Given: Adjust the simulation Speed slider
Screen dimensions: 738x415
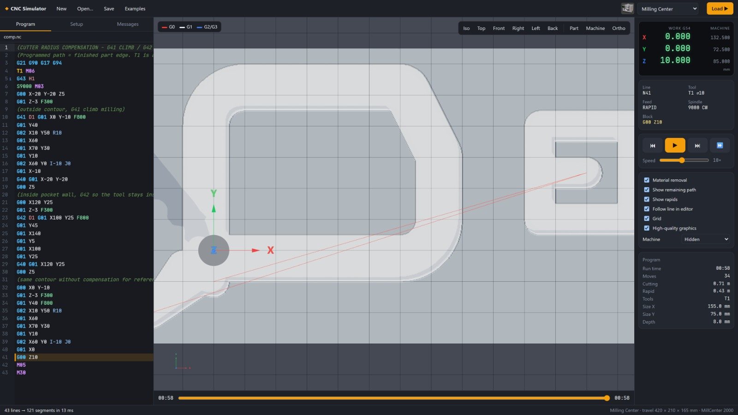Looking at the screenshot, I should 684,160.
